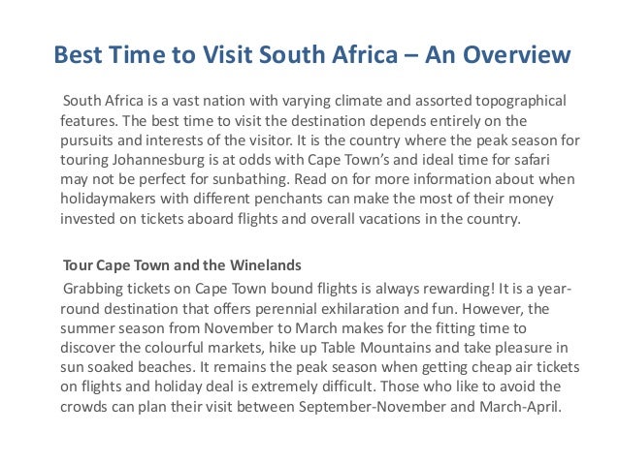Click the word 'Johannesburg' in the first paragraph
The height and width of the screenshot is (464, 619).
coord(159,160)
